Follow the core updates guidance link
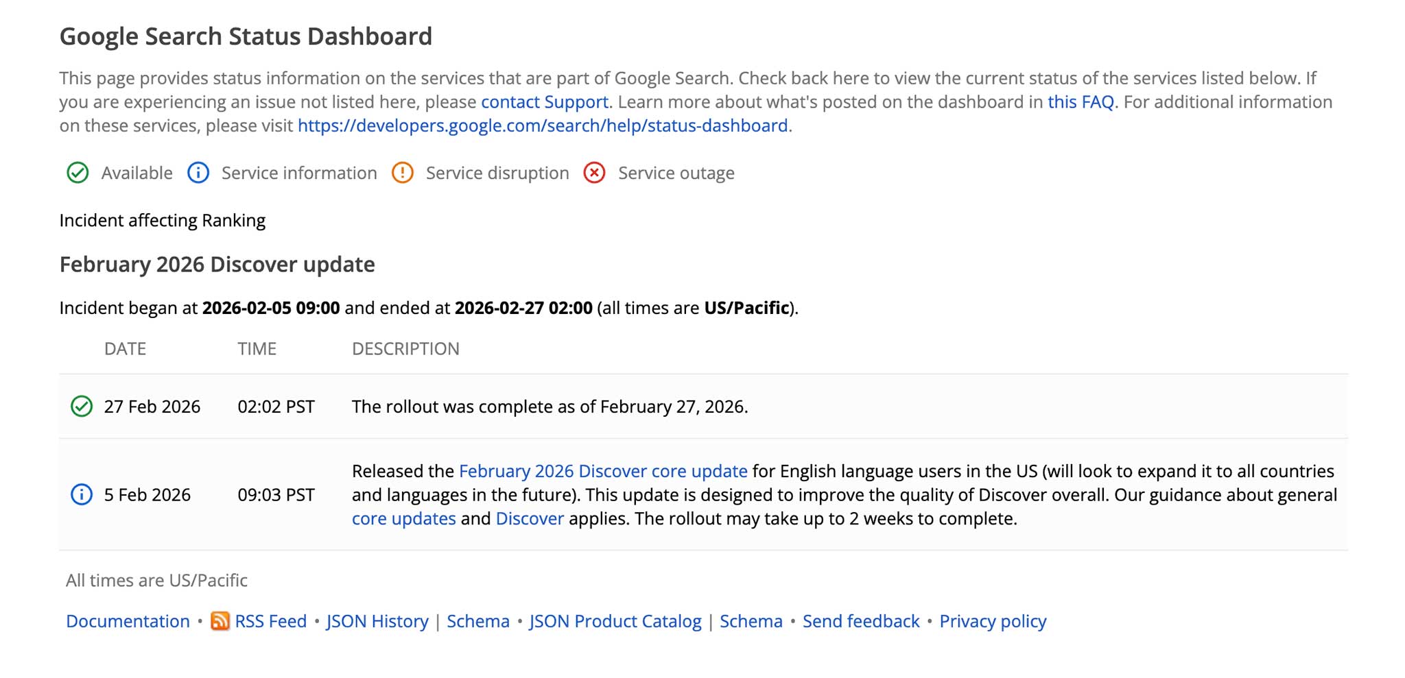1405x678 pixels. coord(404,518)
